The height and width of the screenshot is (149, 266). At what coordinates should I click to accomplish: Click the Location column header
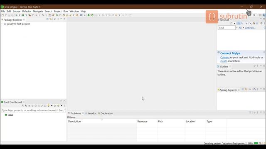195,121
